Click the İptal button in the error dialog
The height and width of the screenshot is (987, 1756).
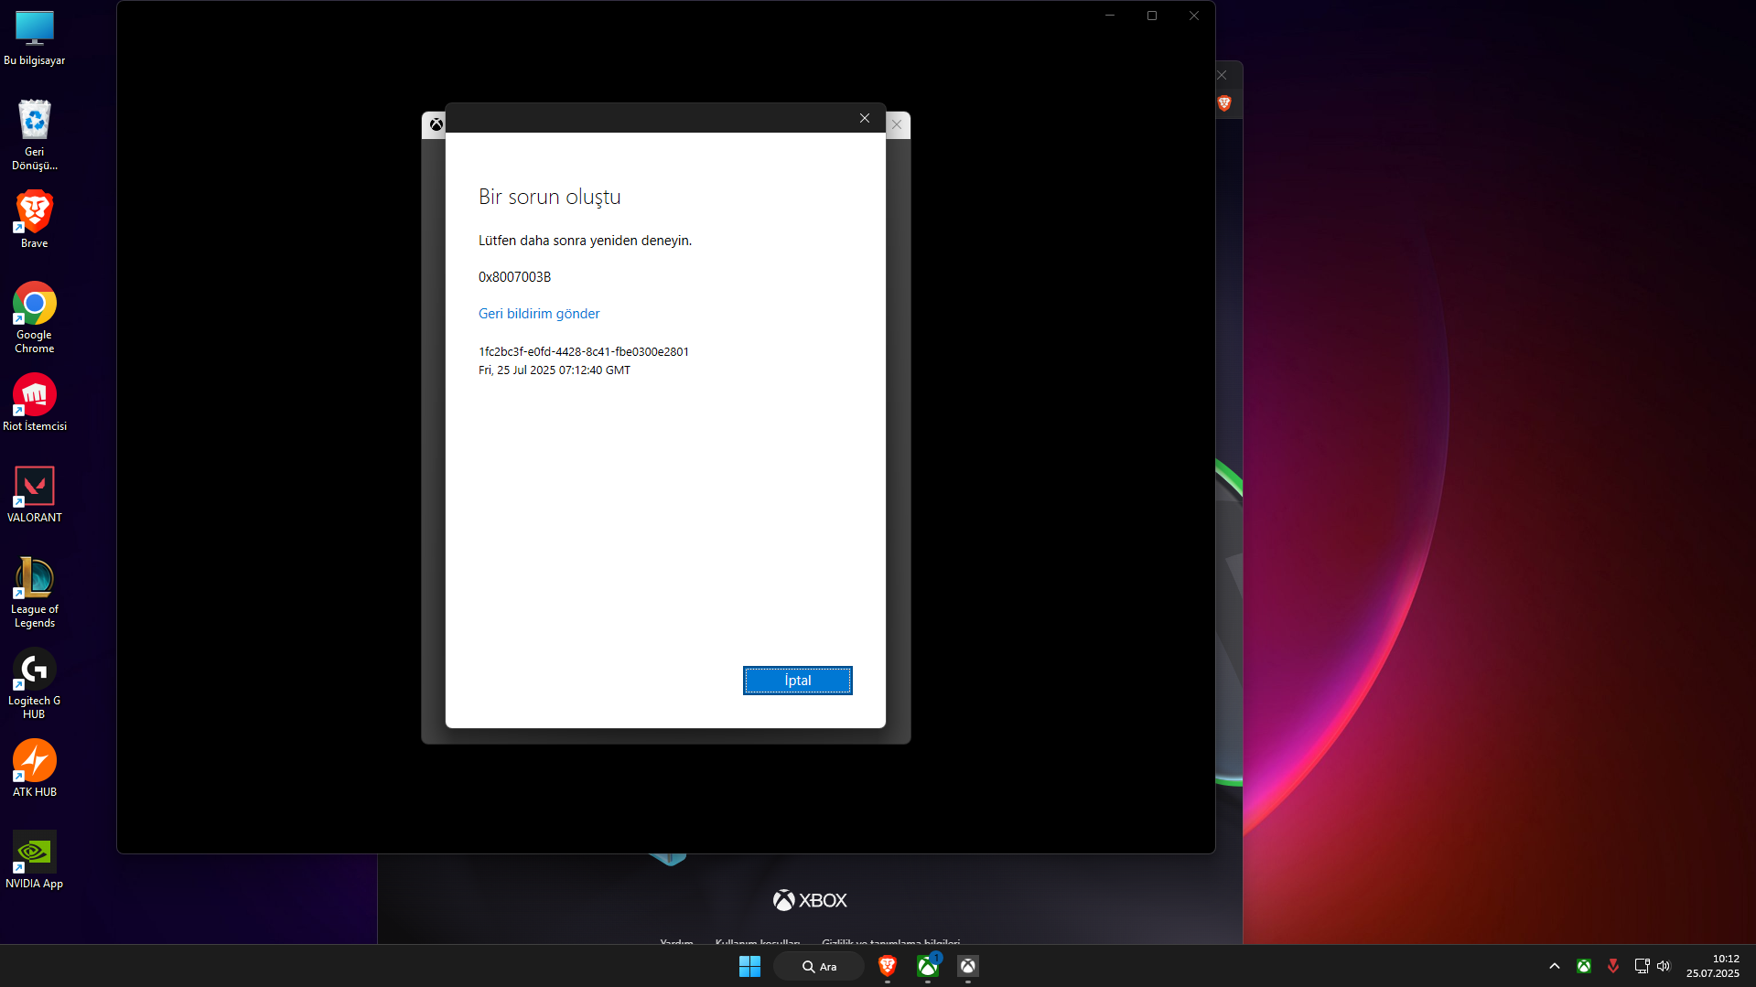[797, 681]
